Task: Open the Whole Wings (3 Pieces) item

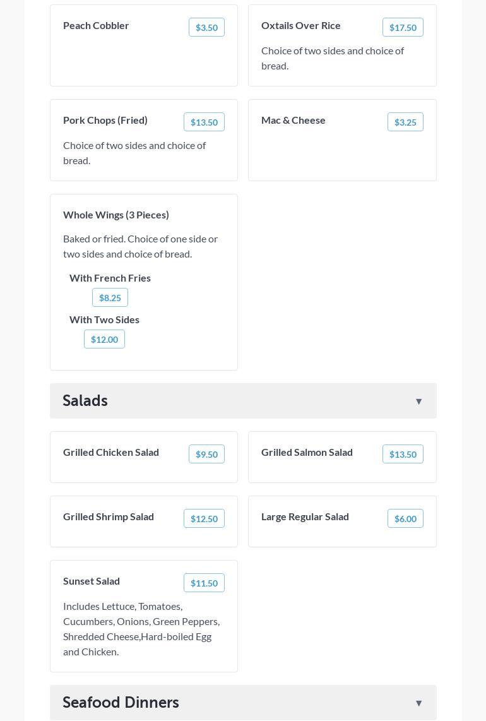Action: click(x=116, y=215)
